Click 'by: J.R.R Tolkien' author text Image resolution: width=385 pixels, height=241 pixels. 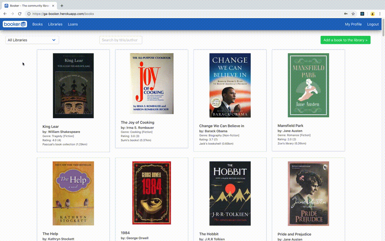[212, 239]
